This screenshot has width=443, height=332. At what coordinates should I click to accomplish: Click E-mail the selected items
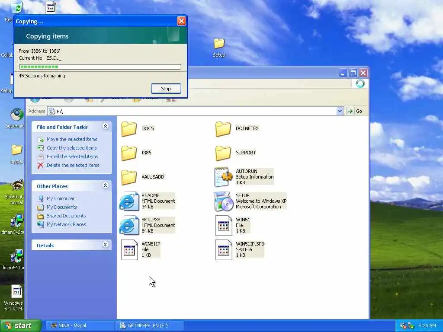pos(72,156)
